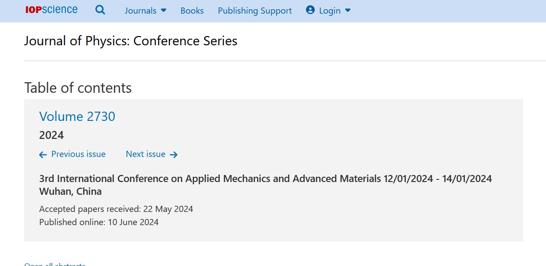This screenshot has height=266, width=546.
Task: Click the 2024 year label under the volume
Action: coord(51,135)
